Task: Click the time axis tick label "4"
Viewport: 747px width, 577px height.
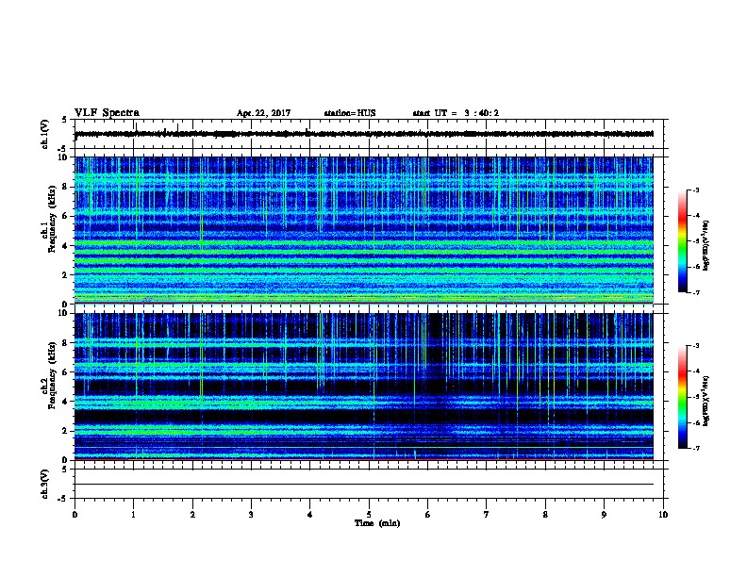Action: click(310, 515)
